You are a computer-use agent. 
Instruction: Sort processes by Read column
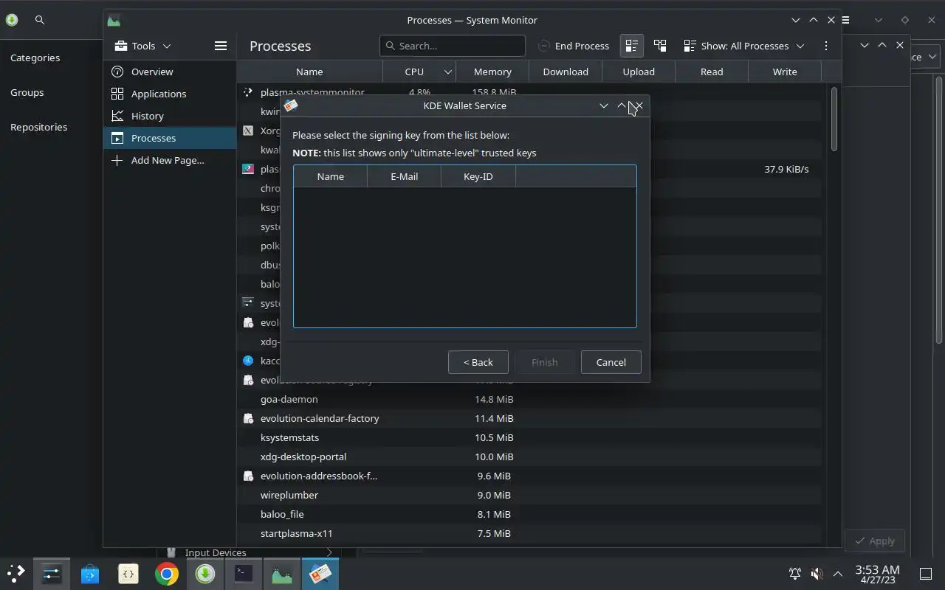pos(712,72)
